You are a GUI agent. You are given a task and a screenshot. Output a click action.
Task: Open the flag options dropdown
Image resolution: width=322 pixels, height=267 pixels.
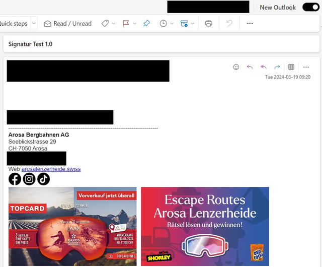(135, 24)
